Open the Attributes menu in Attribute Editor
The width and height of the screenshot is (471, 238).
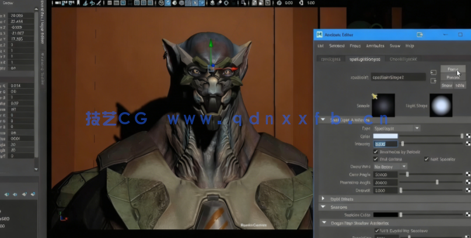click(x=375, y=45)
